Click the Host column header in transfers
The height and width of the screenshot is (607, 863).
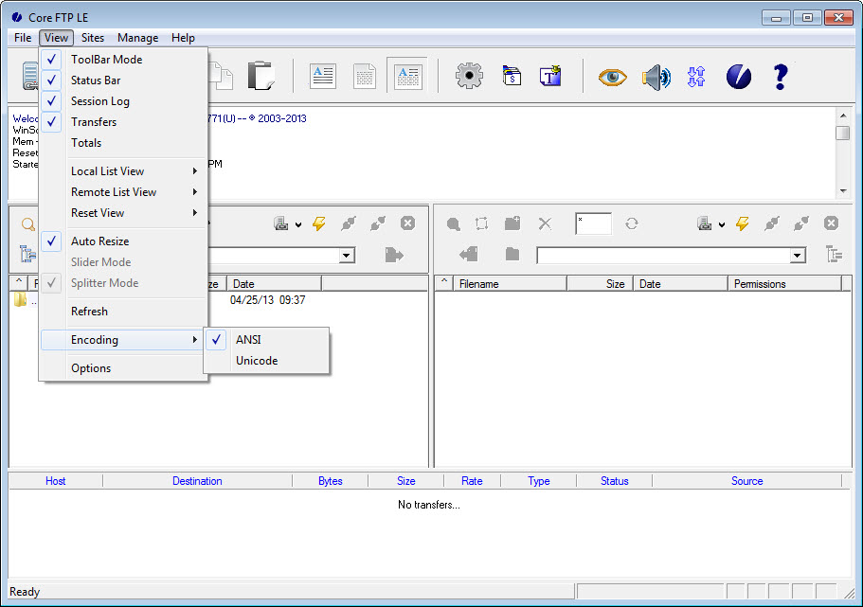tap(56, 481)
